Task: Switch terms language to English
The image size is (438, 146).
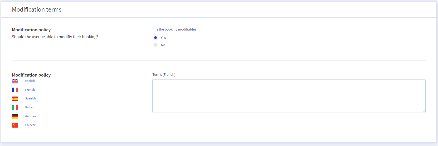Action: pyautogui.click(x=30, y=81)
